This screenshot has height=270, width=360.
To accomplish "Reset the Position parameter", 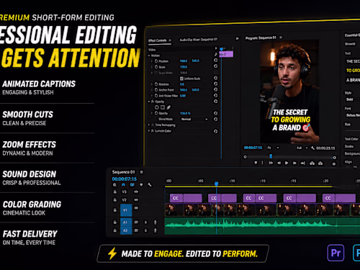I will [x=215, y=60].
